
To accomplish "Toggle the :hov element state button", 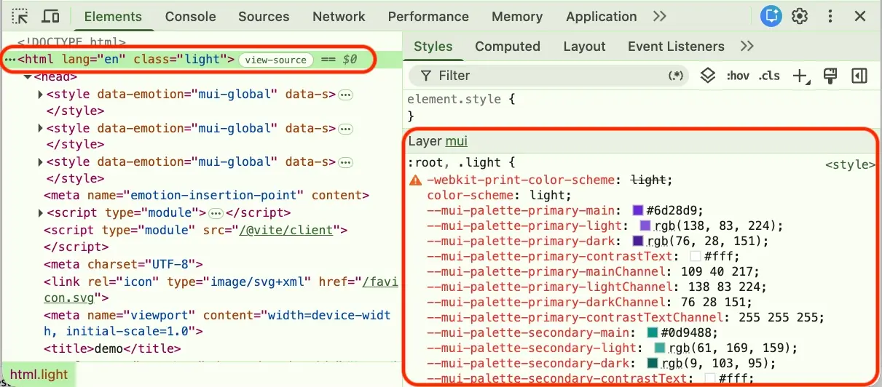I will (x=737, y=76).
